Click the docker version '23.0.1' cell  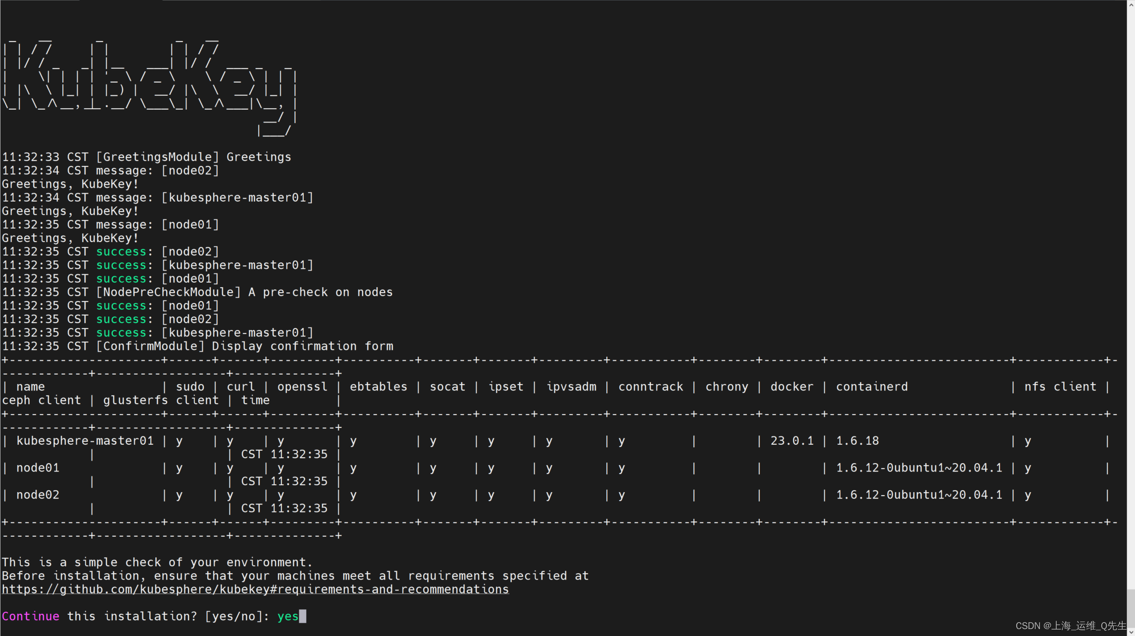792,441
